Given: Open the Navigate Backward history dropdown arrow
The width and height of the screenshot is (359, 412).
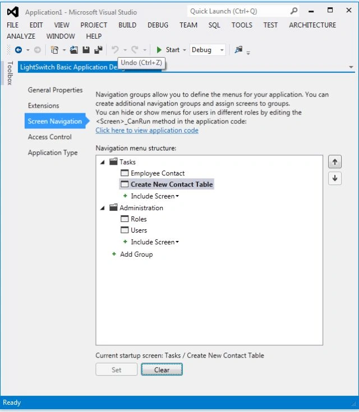Looking at the screenshot, I should pyautogui.click(x=28, y=50).
